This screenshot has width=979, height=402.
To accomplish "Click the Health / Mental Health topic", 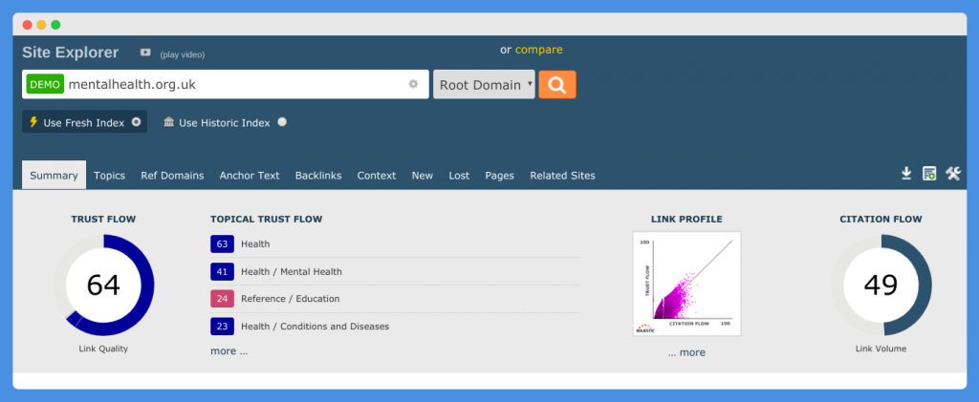I will click(292, 271).
